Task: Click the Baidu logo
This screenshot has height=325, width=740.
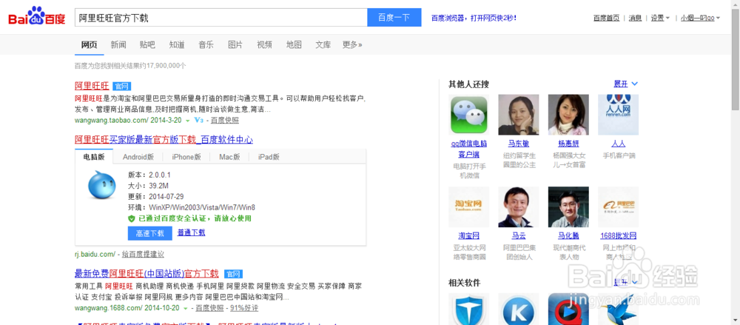Action: [36, 18]
